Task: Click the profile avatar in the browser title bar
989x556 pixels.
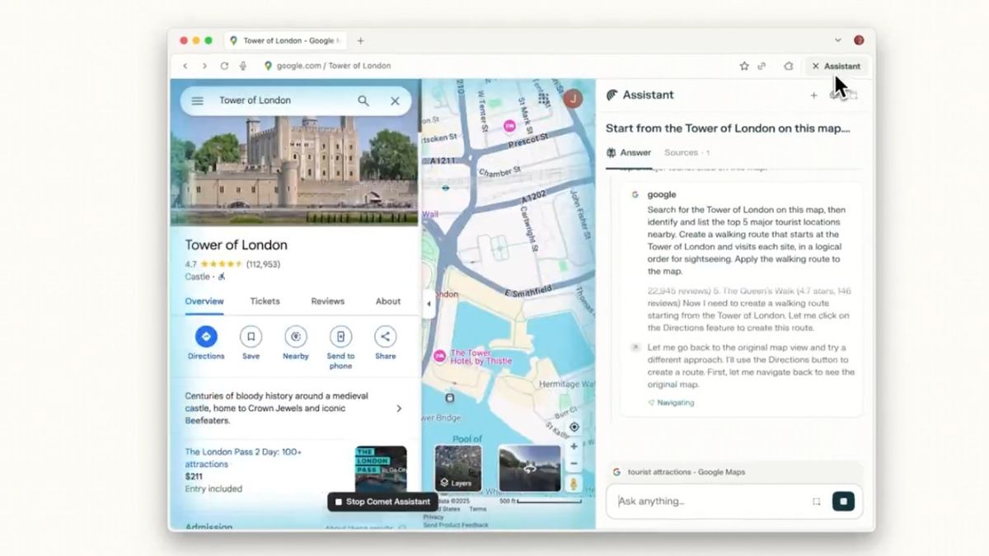Action: pyautogui.click(x=859, y=40)
